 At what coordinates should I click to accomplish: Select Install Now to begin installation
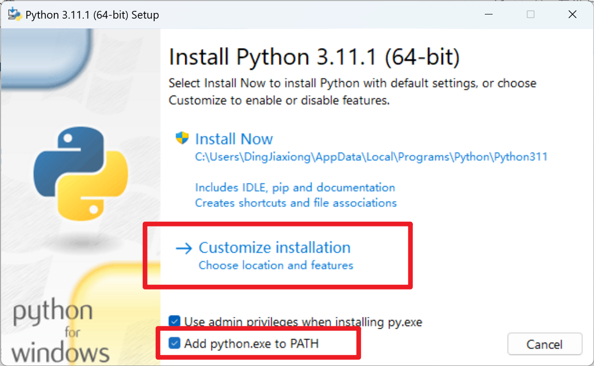click(x=234, y=139)
